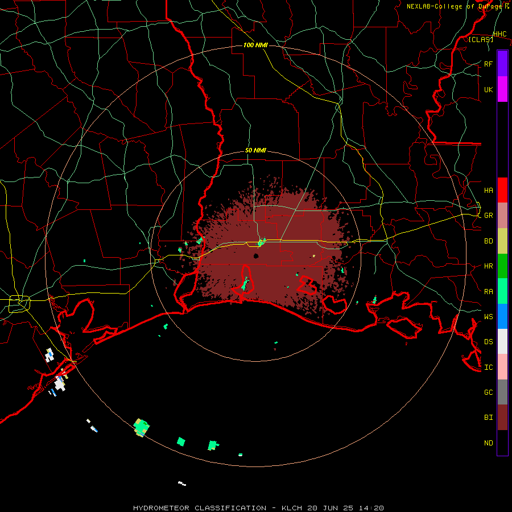This screenshot has width=512, height=512.
Task: Click the '20 JUN 25 14:20' timestamp
Action: (x=345, y=508)
